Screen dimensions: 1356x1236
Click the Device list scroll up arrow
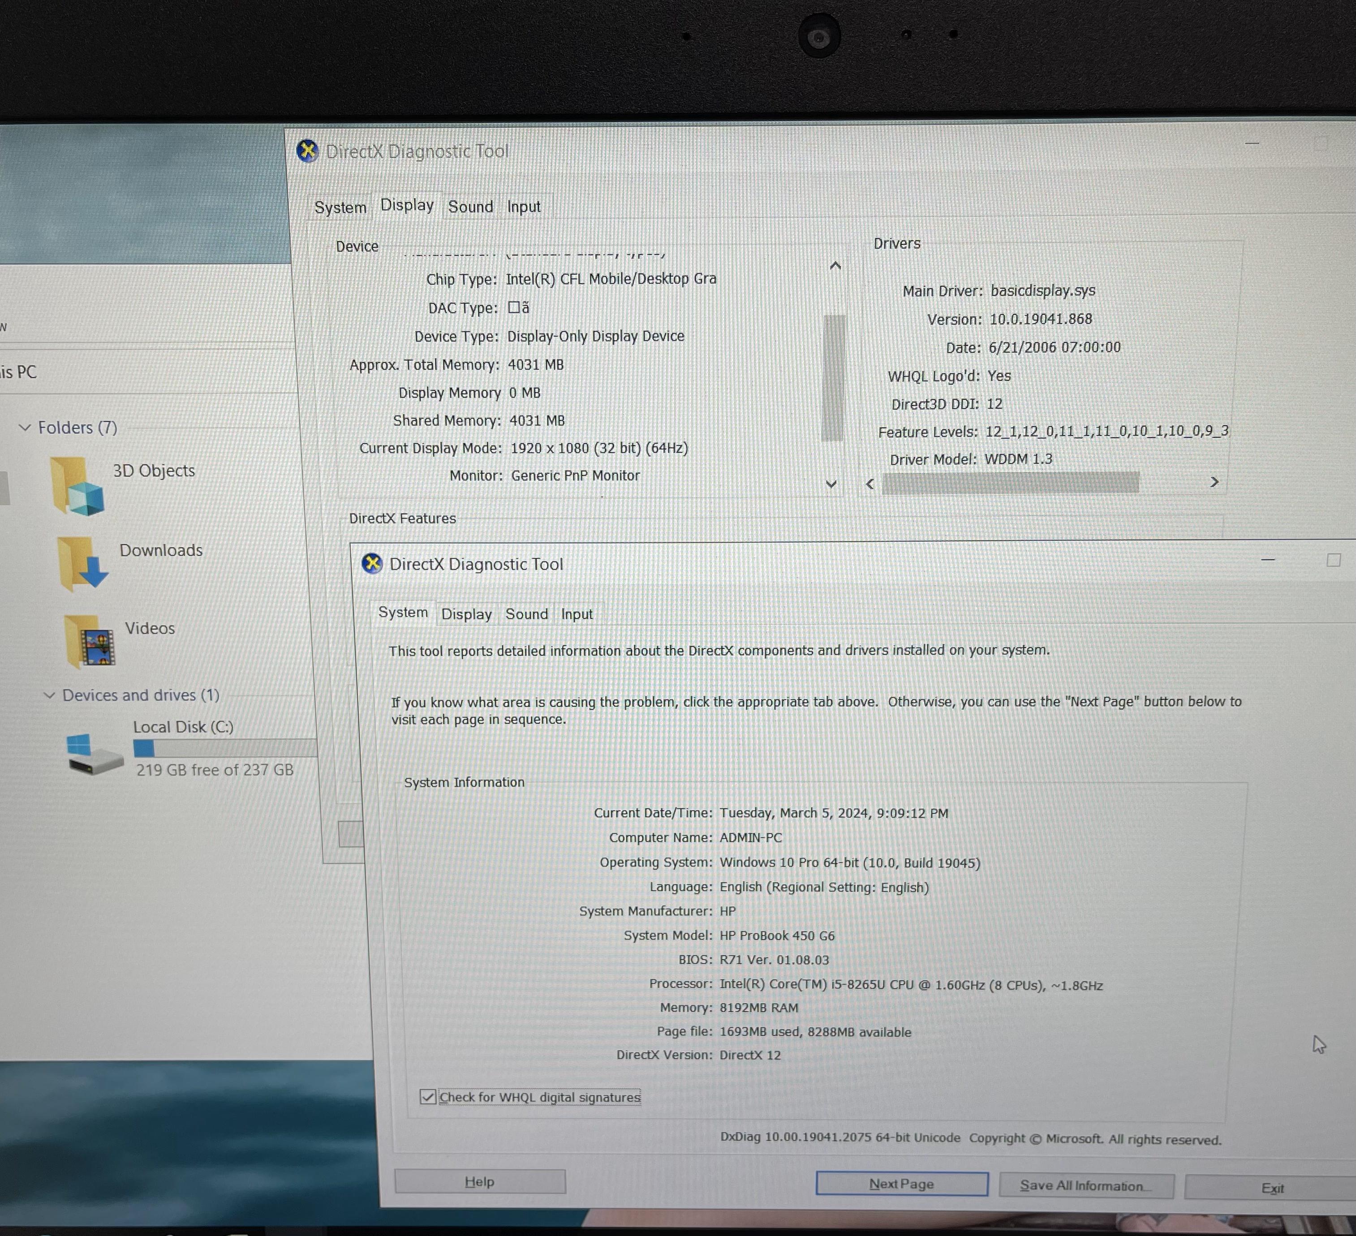tap(835, 266)
